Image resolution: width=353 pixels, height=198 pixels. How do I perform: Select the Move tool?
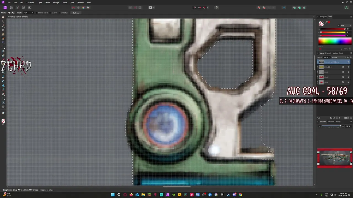click(x=3, y=21)
